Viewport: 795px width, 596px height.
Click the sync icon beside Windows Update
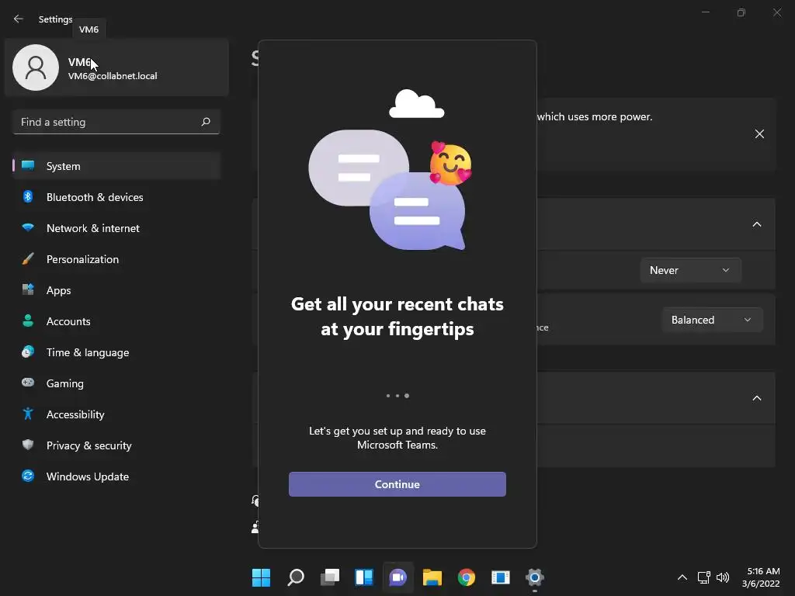coord(28,476)
